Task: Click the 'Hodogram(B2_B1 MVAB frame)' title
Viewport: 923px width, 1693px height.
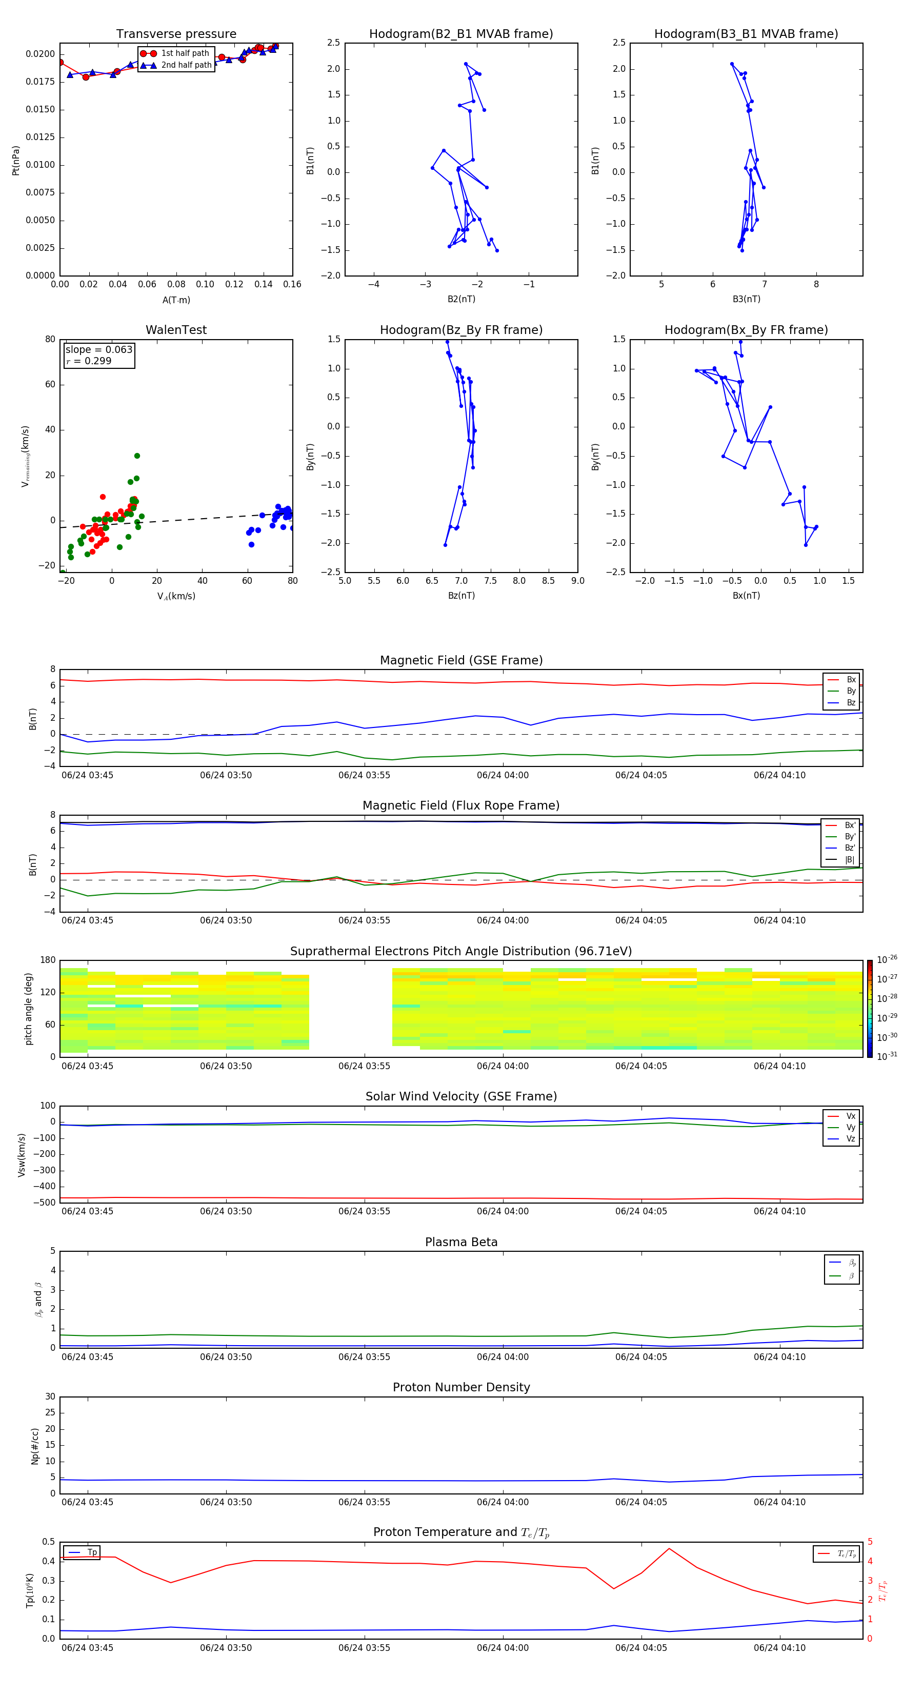Action: (461, 34)
